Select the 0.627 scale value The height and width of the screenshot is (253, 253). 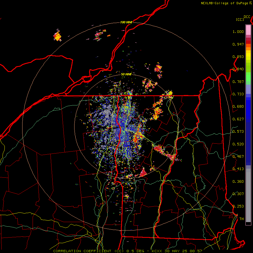[x=238, y=119]
